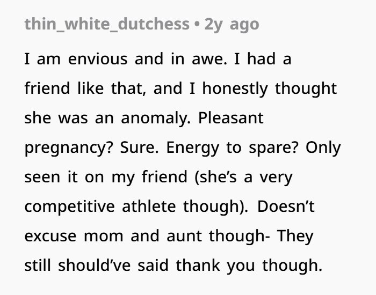Click the word "Doesn't" in the comment
The image size is (376, 295).
click(286, 206)
